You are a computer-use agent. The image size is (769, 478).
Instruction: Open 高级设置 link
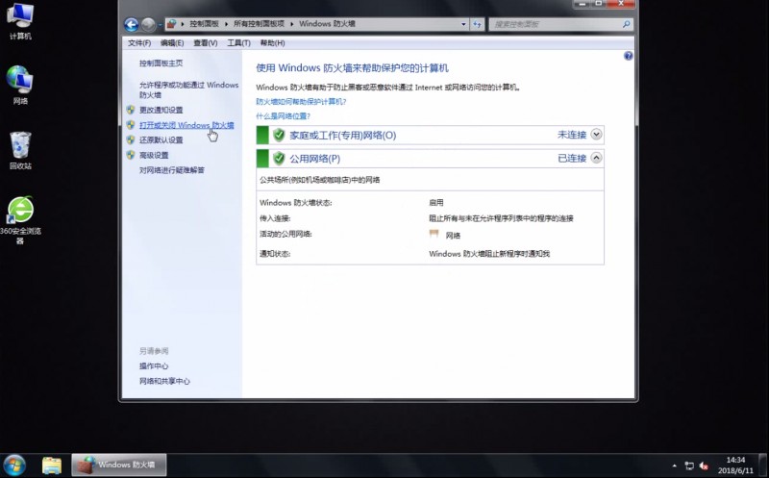[154, 155]
